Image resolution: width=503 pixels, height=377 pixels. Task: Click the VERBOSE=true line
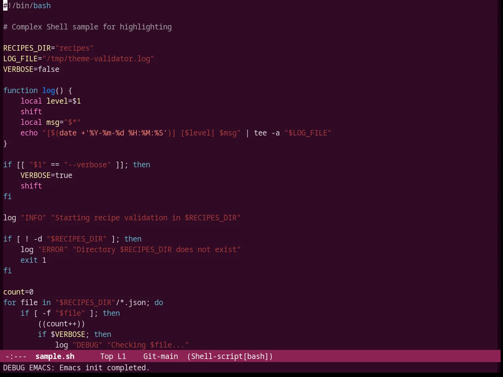tap(46, 175)
